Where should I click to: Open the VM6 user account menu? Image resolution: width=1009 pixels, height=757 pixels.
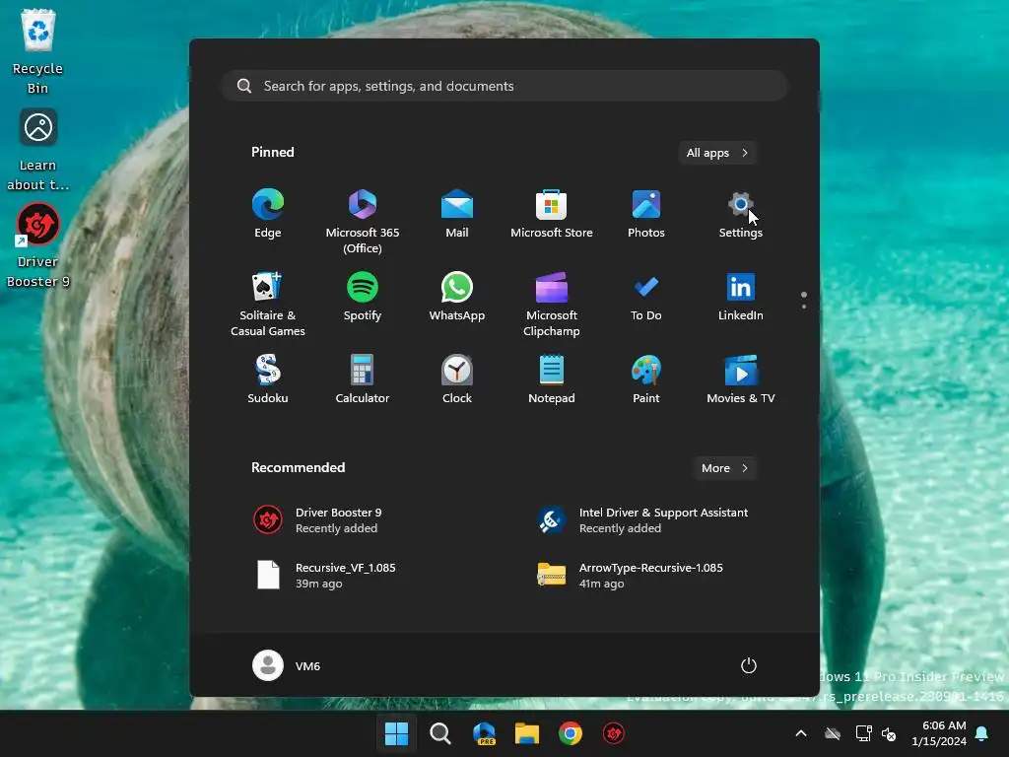tap(287, 665)
